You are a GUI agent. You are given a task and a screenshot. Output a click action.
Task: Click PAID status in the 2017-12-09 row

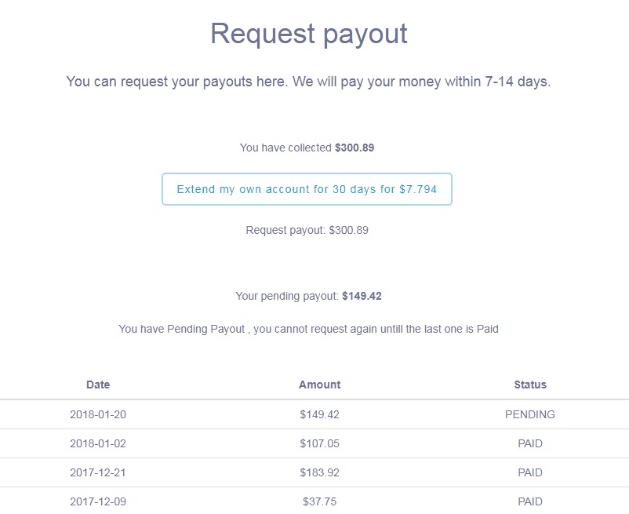point(530,501)
